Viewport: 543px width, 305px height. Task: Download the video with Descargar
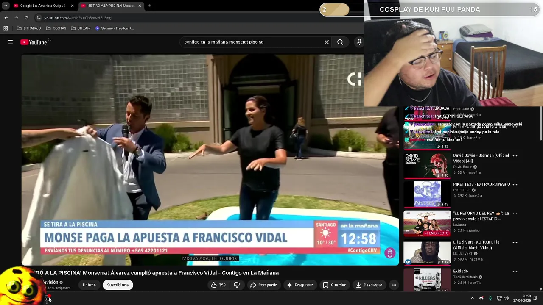(x=369, y=285)
